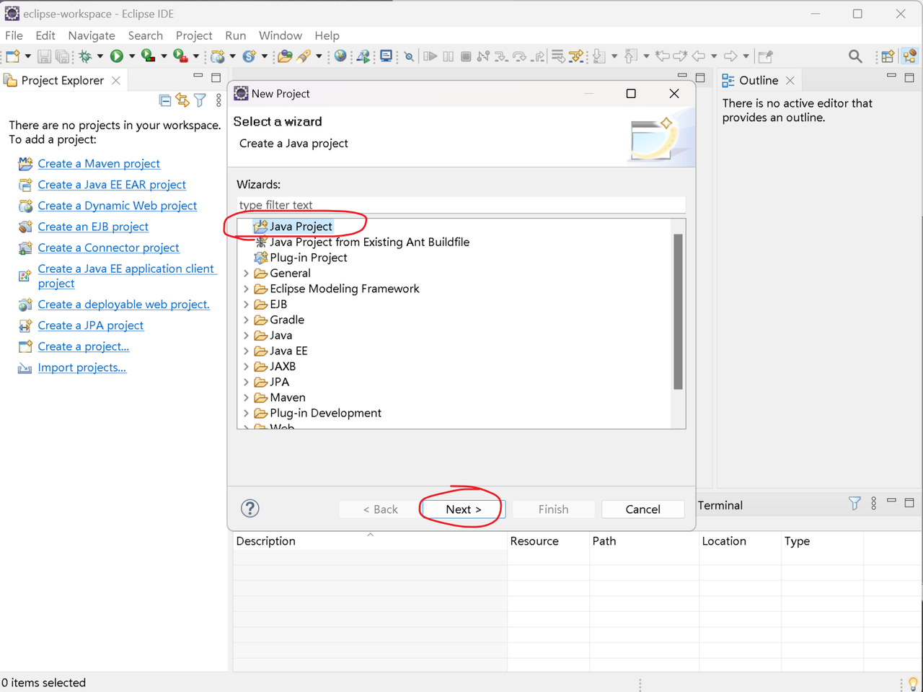
Task: Click the Resume debug icon
Action: pyautogui.click(x=430, y=56)
